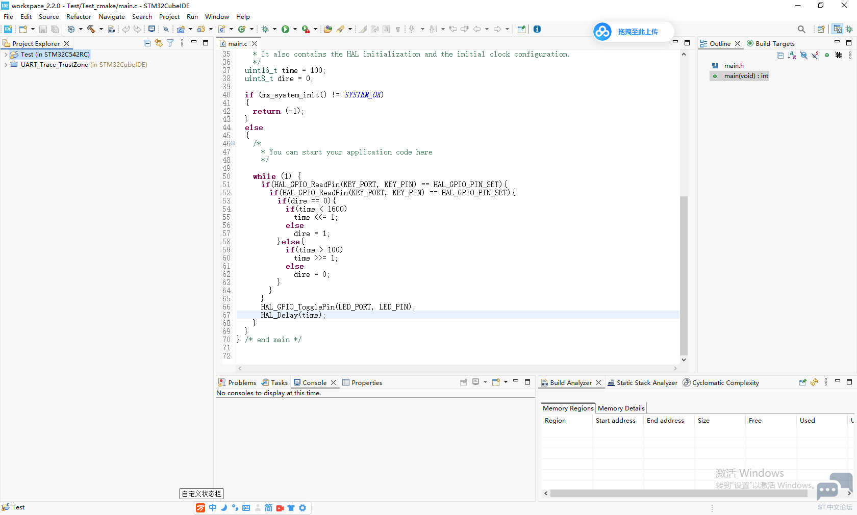
Task: Run the project with green play icon
Action: pyautogui.click(x=286, y=29)
